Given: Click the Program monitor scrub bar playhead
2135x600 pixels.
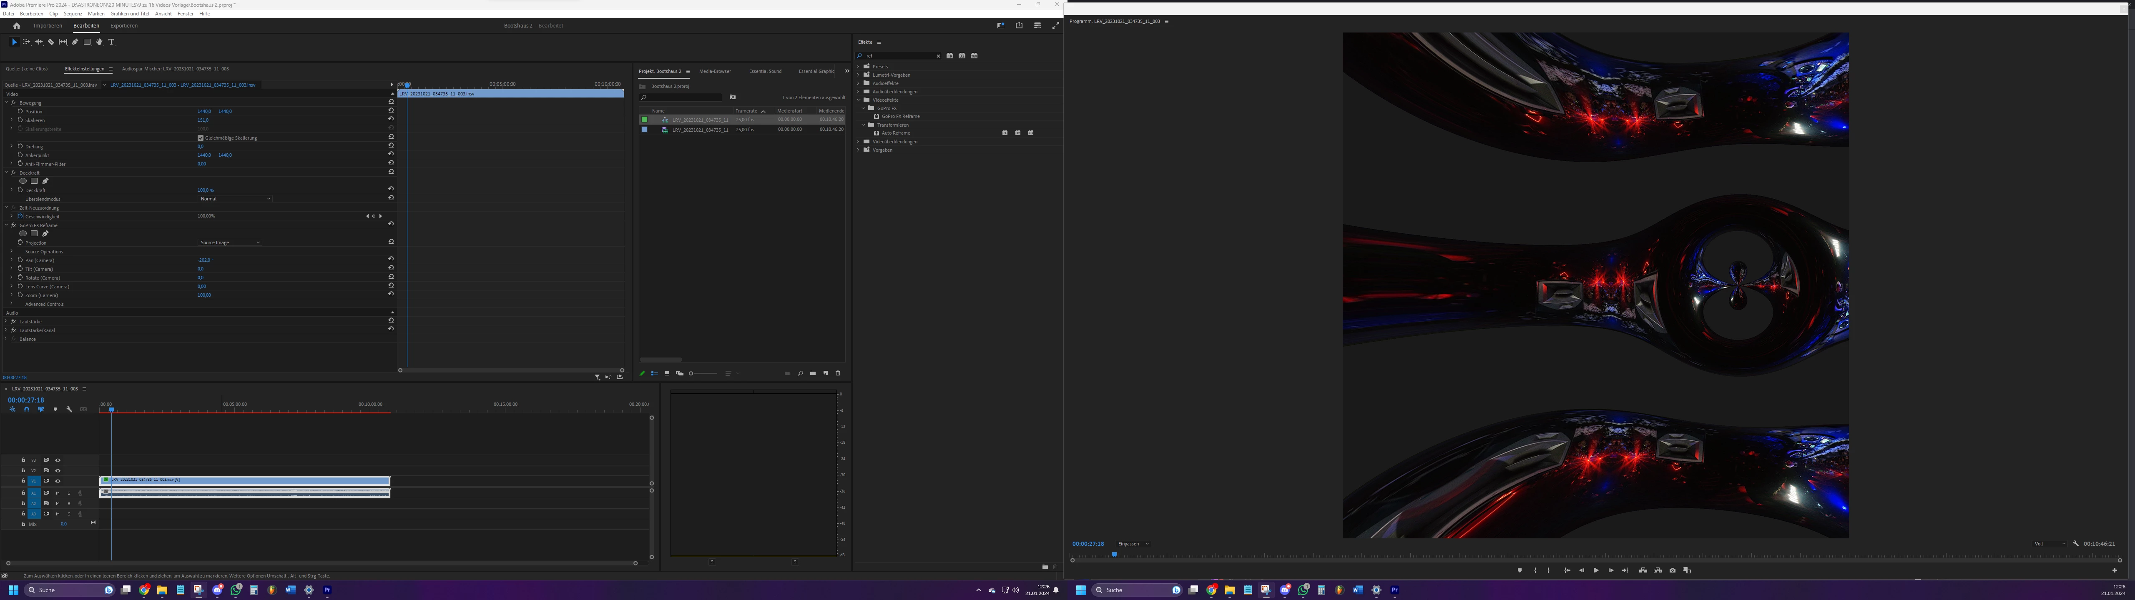Looking at the screenshot, I should click(1114, 555).
